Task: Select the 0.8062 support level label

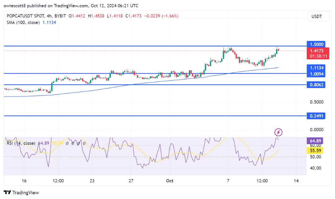Action: click(315, 85)
